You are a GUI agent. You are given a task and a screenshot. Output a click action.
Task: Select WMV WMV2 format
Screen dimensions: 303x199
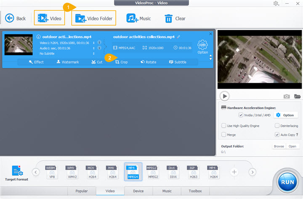72,172
